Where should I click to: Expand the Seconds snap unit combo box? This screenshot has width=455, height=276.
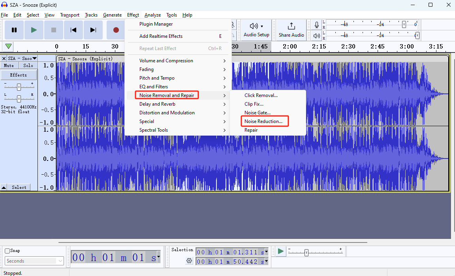pyautogui.click(x=60, y=261)
